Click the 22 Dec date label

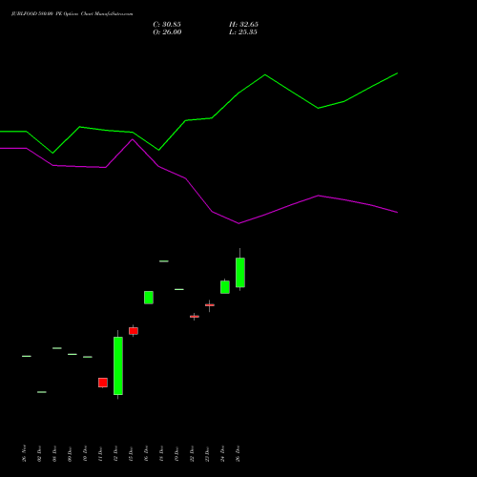pos(193,453)
